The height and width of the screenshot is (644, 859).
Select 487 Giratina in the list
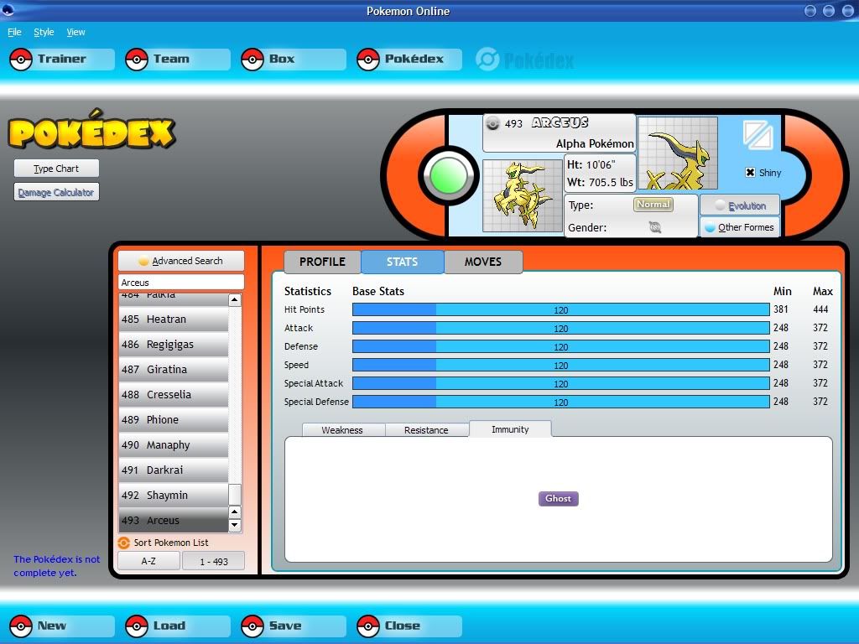(x=173, y=370)
